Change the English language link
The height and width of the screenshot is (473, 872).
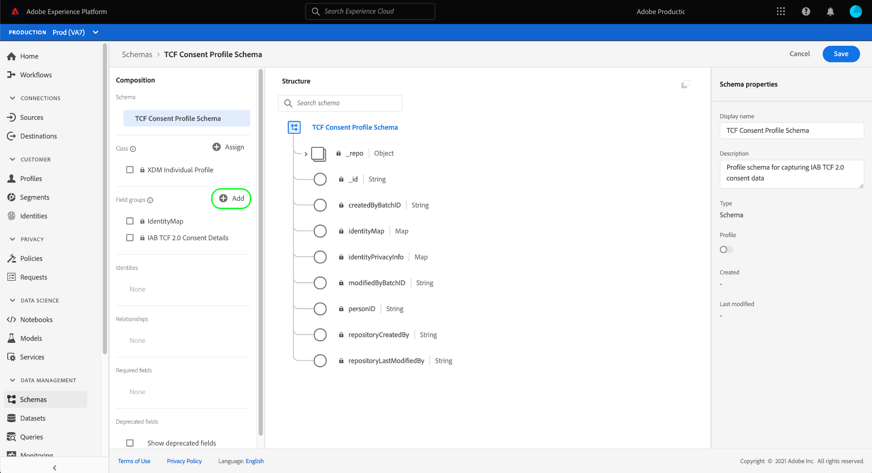coord(255,461)
